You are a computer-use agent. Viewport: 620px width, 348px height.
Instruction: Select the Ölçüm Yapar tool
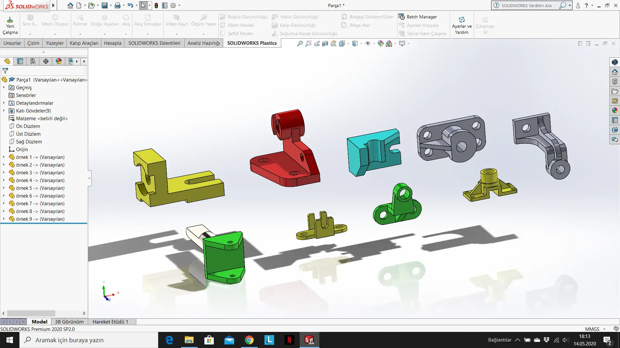(203, 23)
